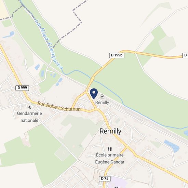Viewport: 188px width, 188px height.
Task: Select the École primaire school icon
Action: tap(110, 149)
